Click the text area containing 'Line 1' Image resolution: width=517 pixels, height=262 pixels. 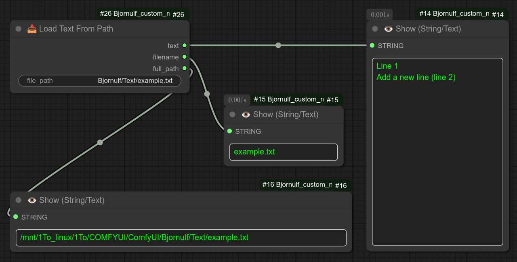click(437, 152)
